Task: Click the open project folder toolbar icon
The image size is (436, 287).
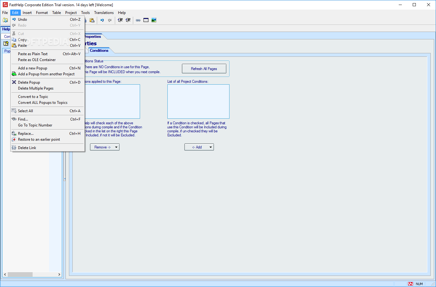Action: [5, 20]
